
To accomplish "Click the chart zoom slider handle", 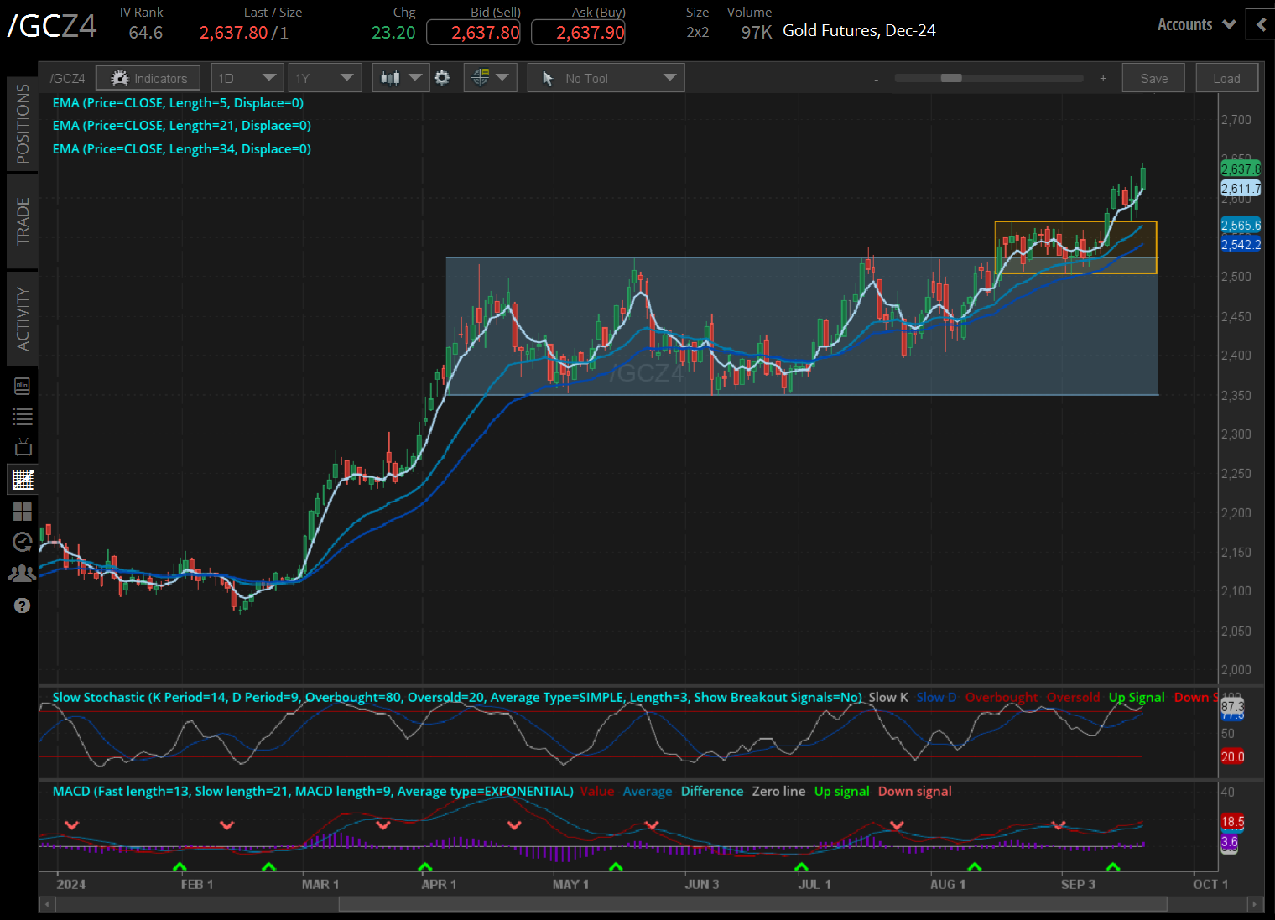I will [x=951, y=78].
